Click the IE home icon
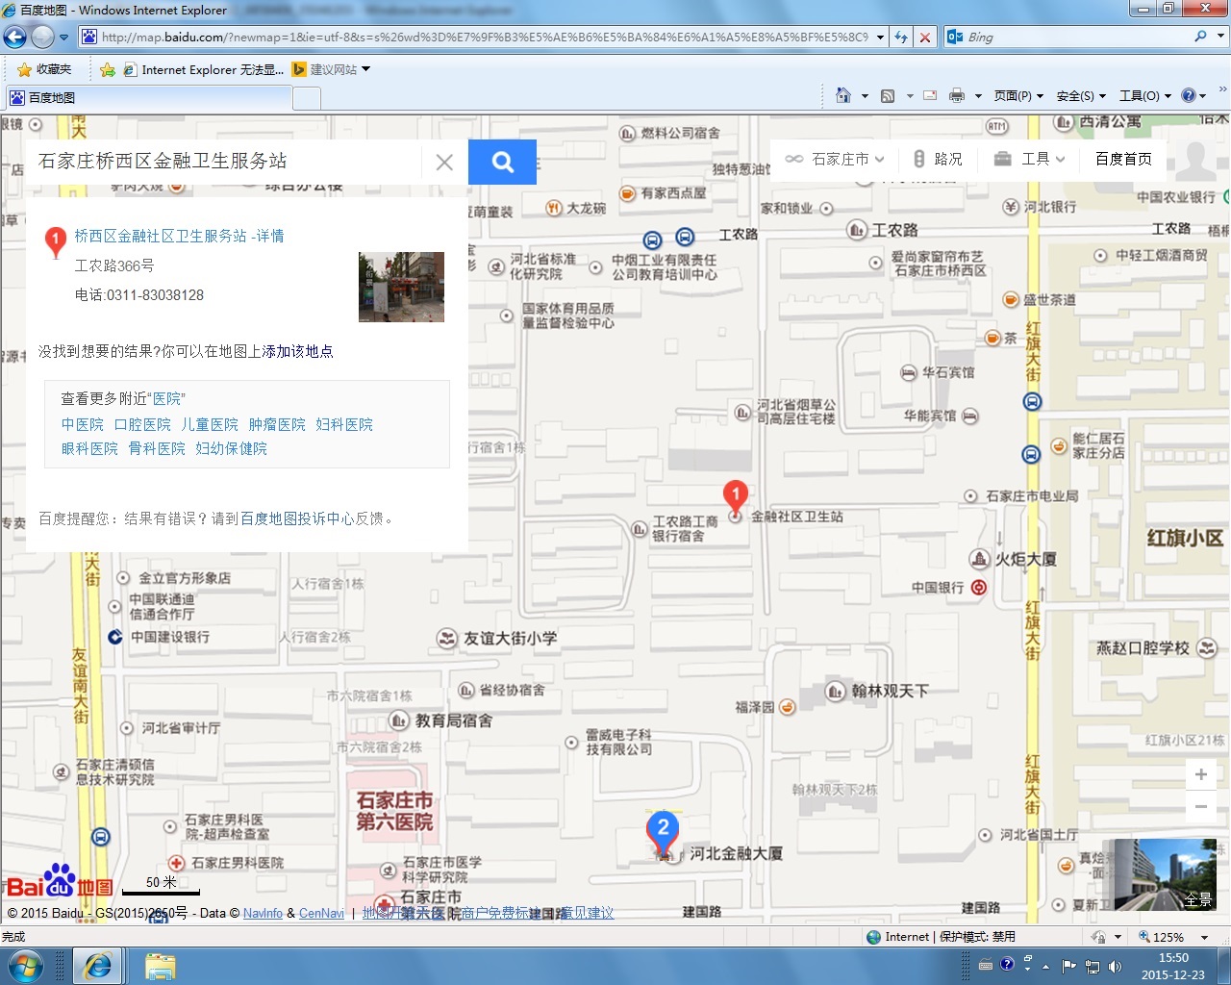This screenshot has height=985, width=1231. (x=843, y=95)
